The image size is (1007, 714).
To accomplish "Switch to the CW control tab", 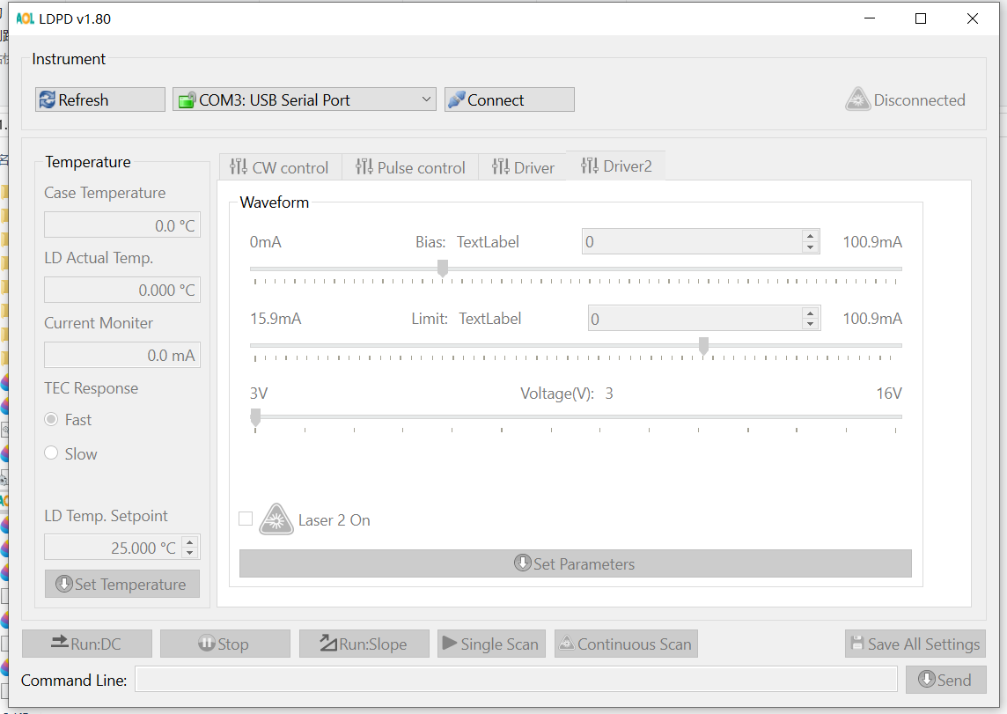I will tap(279, 167).
